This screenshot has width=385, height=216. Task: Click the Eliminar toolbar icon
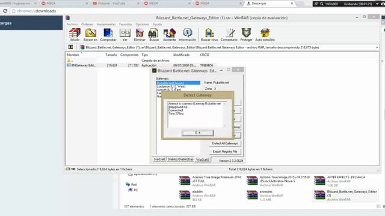tap(140, 35)
